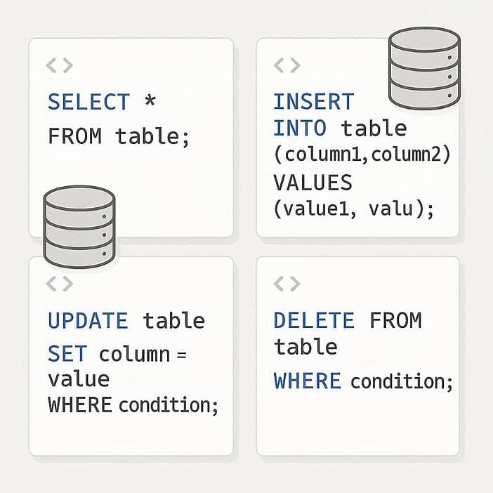Viewport: 493px width, 493px height.
Task: Select the '(column1,column2)' text
Action: tap(361, 155)
